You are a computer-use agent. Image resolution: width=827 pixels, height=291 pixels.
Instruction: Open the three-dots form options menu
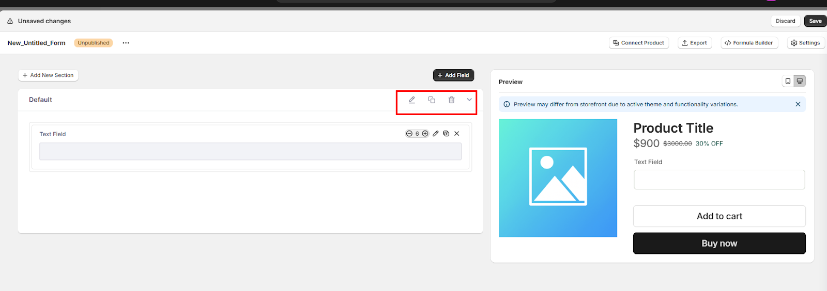tap(126, 43)
